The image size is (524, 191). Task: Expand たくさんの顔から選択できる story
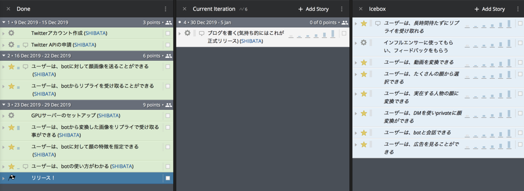pos(355,74)
